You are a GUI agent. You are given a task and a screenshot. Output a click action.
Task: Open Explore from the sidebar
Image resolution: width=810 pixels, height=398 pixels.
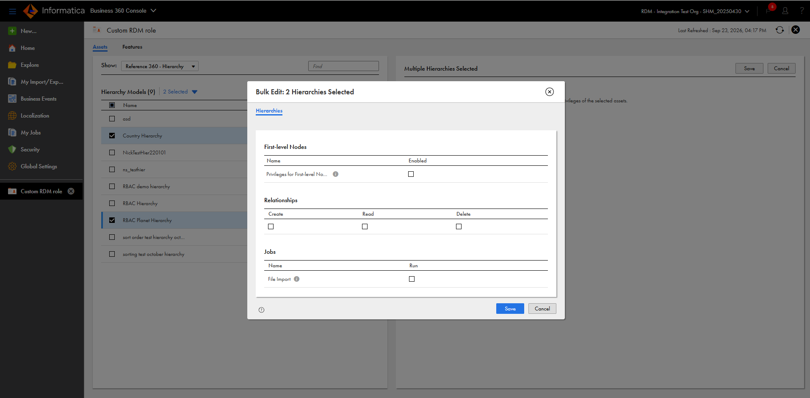click(30, 65)
